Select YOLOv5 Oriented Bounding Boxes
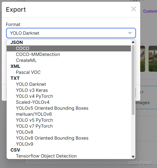Screen dimensions: 157x168 [69, 108]
